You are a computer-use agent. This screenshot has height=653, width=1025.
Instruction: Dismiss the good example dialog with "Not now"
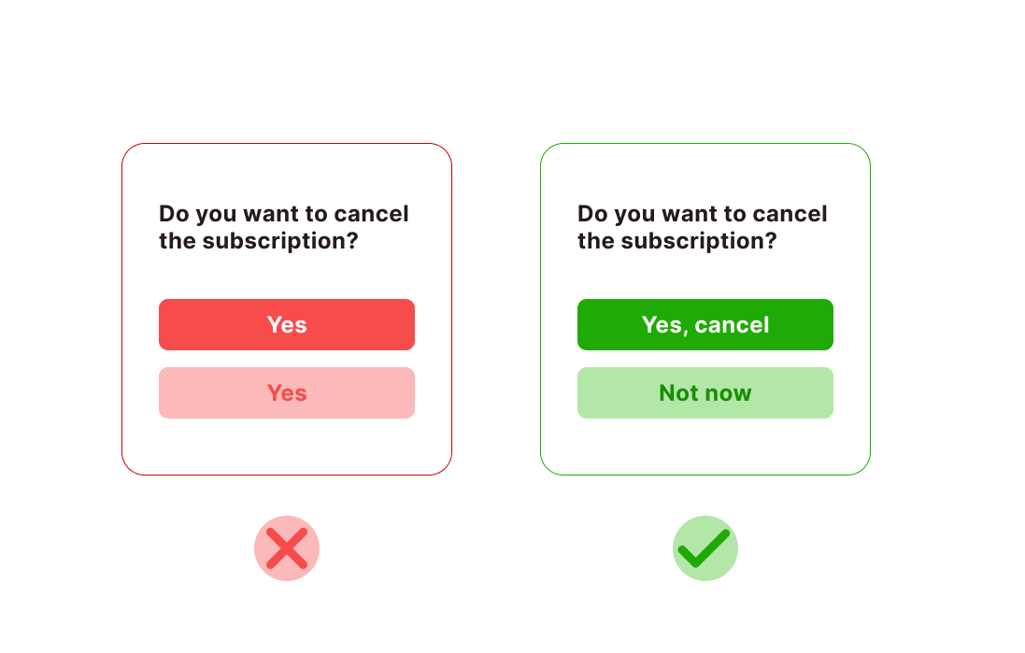705,392
